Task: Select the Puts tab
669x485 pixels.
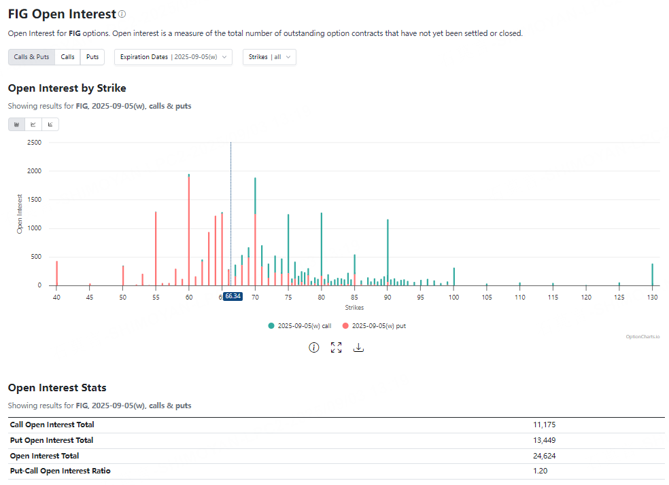Action: tap(92, 57)
